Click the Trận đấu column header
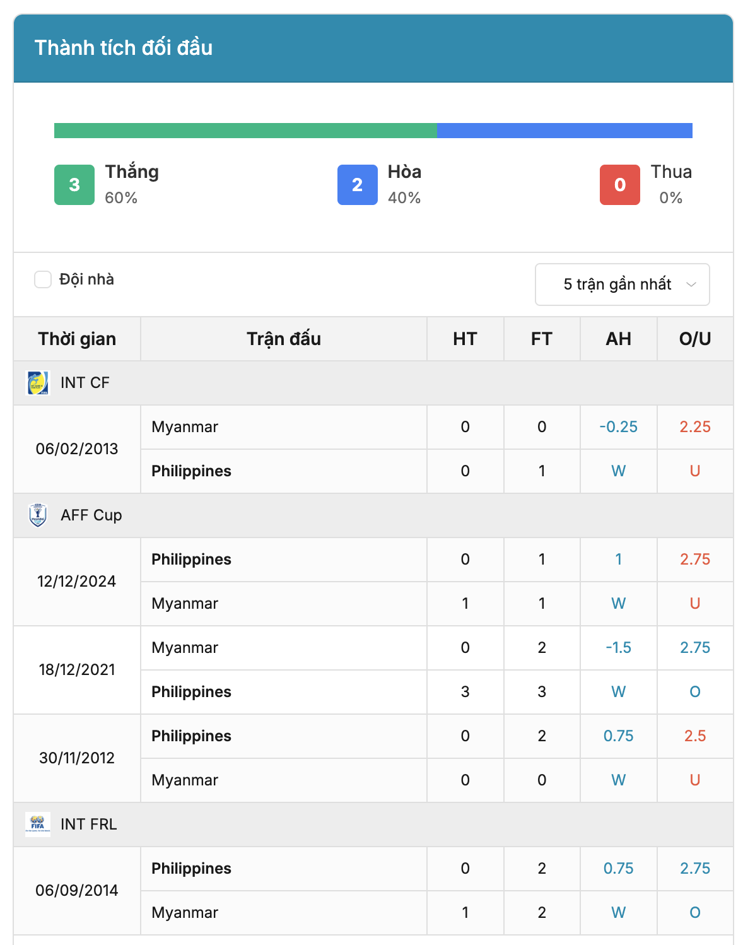The height and width of the screenshot is (945, 743). click(x=284, y=339)
